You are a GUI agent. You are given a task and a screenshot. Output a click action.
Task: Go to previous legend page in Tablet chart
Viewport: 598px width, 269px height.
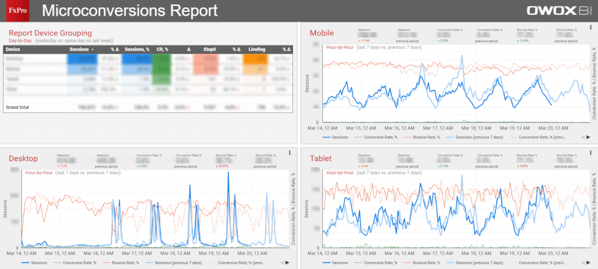click(x=583, y=263)
